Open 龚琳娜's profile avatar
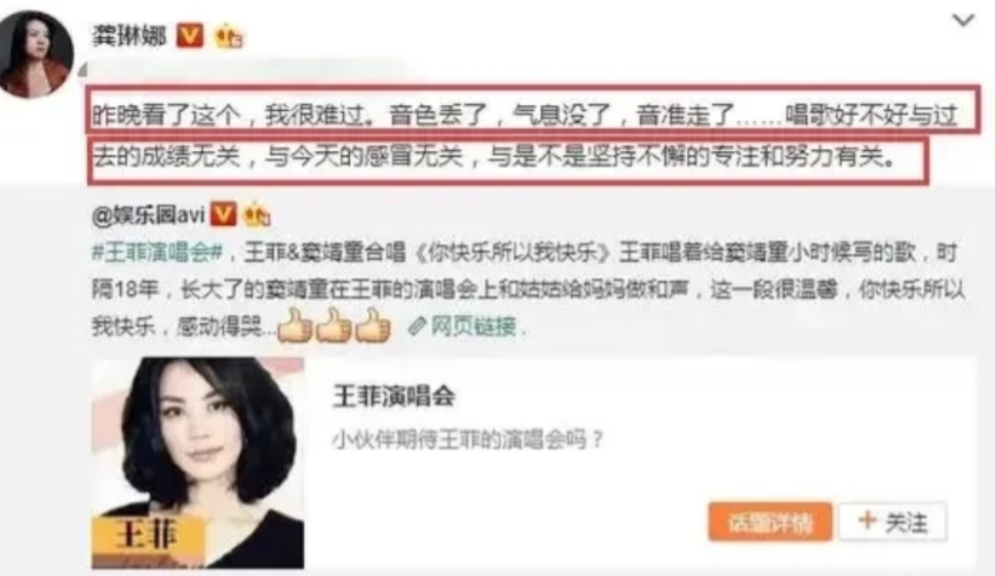The image size is (995, 576). (x=35, y=56)
